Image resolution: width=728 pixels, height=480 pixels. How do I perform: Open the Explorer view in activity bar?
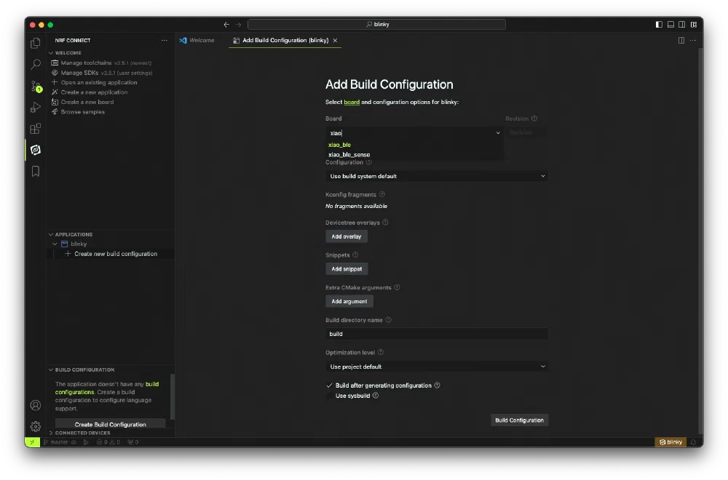point(35,44)
